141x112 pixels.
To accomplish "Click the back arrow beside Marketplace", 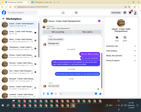I will 3,19.
